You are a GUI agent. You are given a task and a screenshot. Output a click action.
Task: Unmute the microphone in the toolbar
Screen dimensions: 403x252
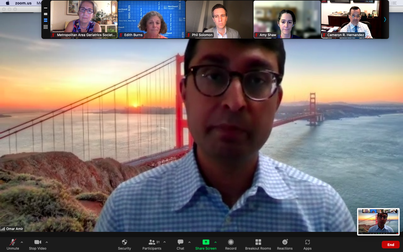(x=13, y=244)
